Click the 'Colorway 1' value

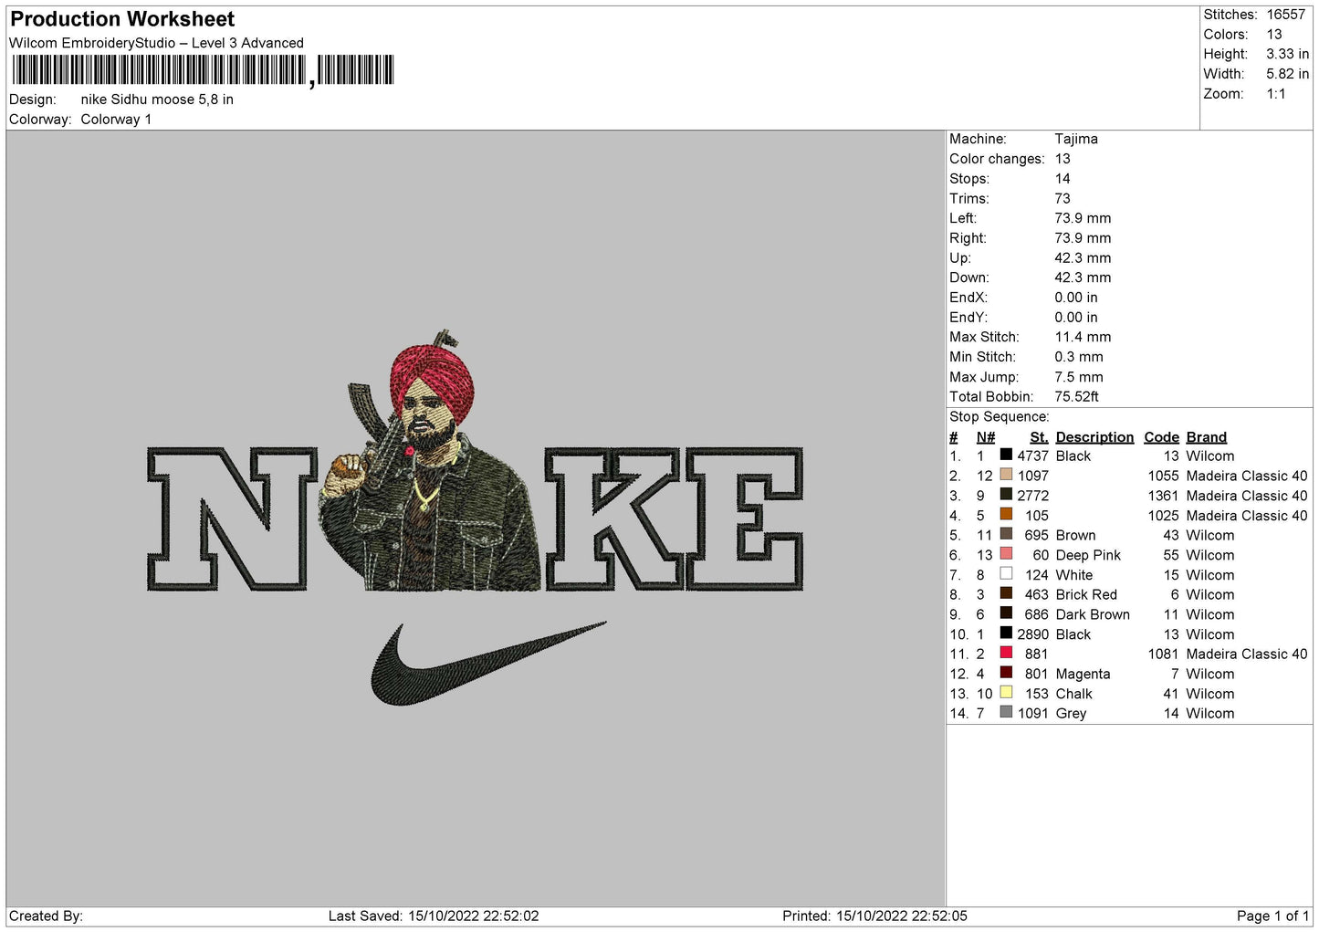(116, 120)
